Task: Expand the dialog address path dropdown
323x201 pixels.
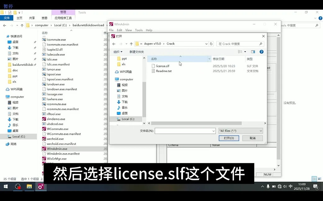Action: pyautogui.click(x=206, y=44)
